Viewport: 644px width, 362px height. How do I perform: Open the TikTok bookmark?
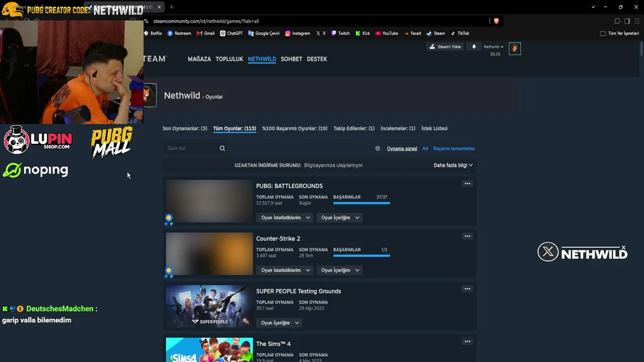point(460,34)
